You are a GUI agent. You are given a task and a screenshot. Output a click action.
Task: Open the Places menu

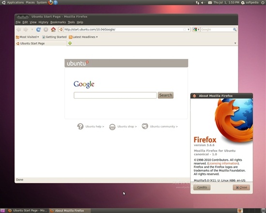[x=30, y=2]
